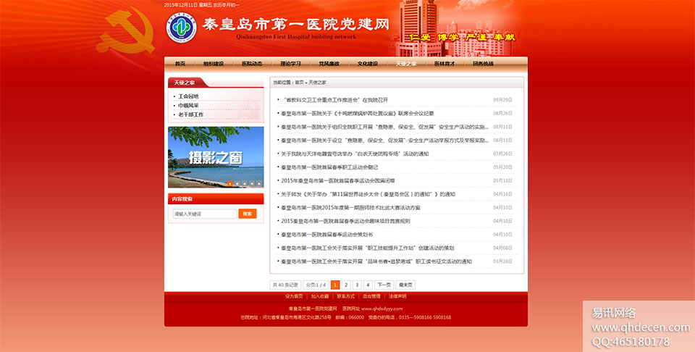The image size is (695, 352).
Task: Open 医林育才 in the navigation bar
Action: coord(445,64)
